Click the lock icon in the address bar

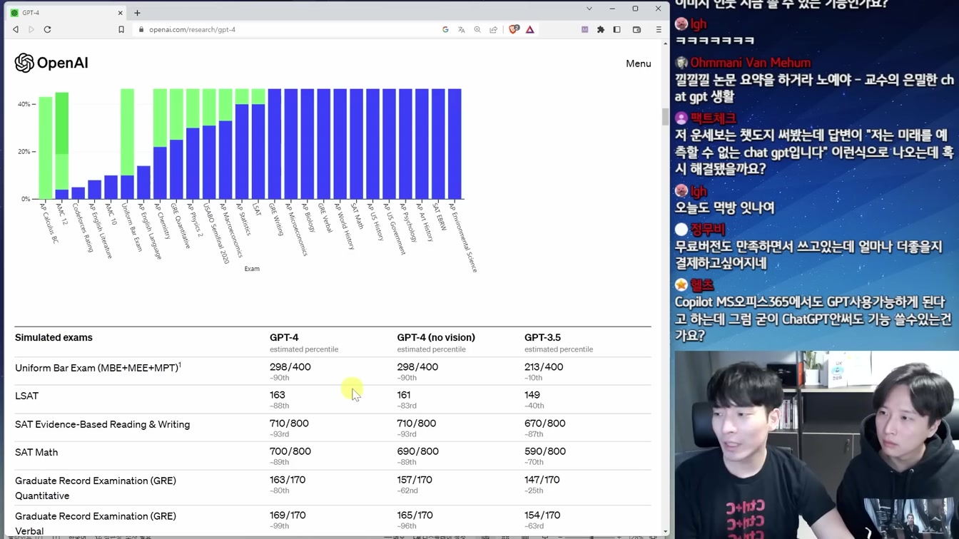coord(141,30)
